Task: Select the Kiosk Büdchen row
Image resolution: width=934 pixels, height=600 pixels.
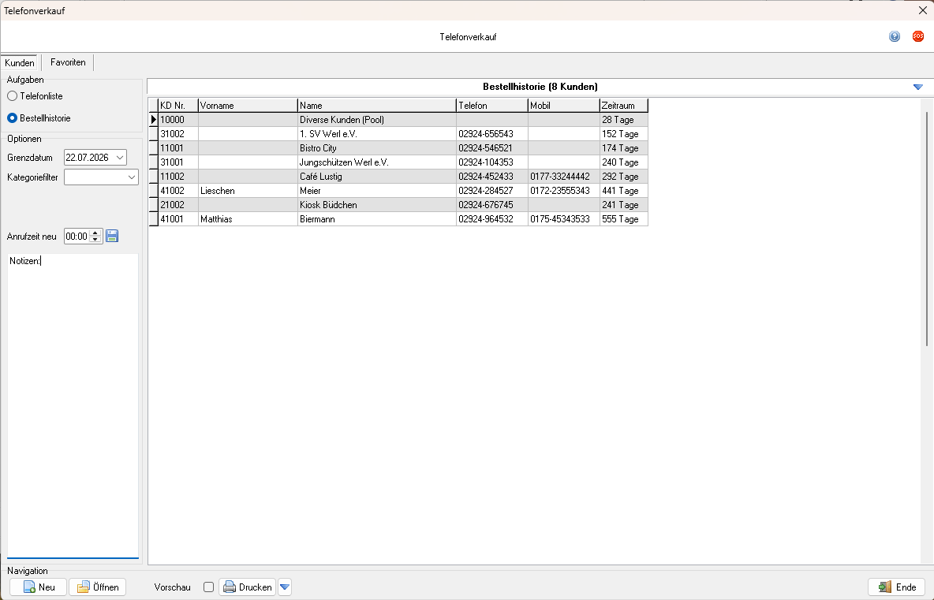Action: pos(398,205)
